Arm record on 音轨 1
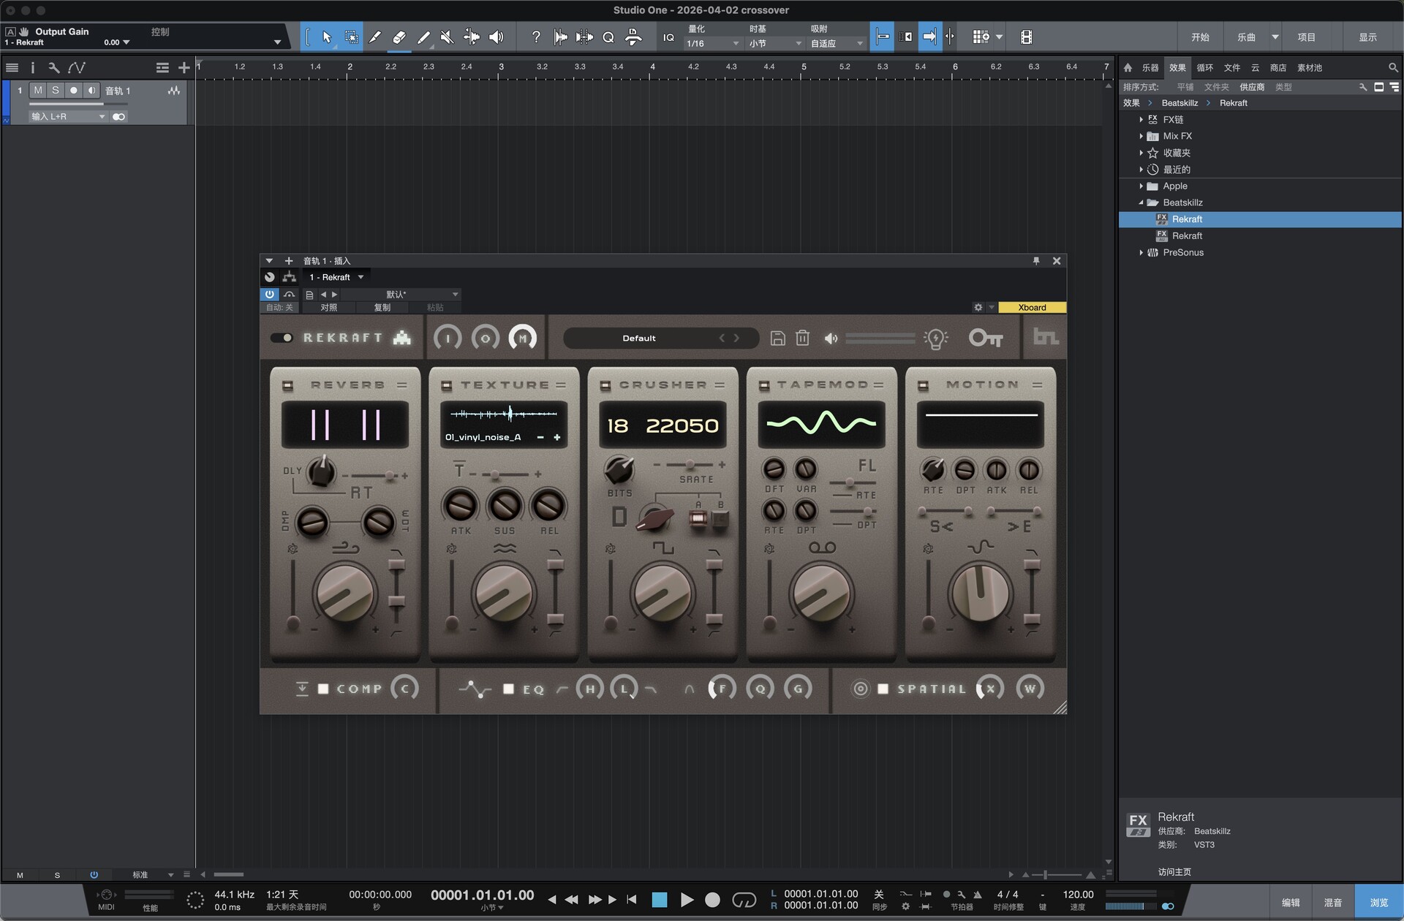1404x921 pixels. 74,90
